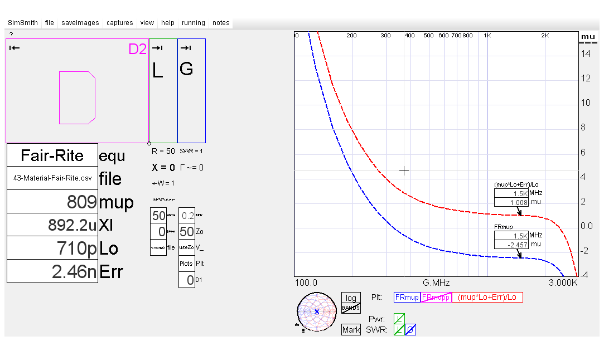The height and width of the screenshot is (341, 604).
Task: Click the Lo value field showing 710p
Action: (52, 249)
